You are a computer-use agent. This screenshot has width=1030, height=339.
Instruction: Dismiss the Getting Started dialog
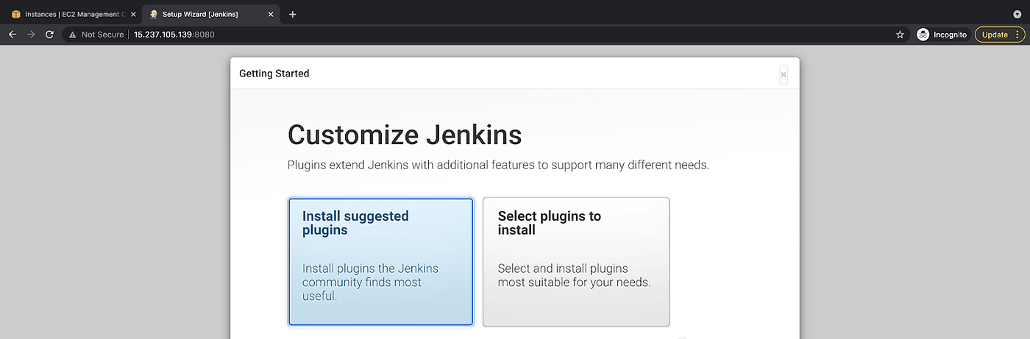point(784,74)
